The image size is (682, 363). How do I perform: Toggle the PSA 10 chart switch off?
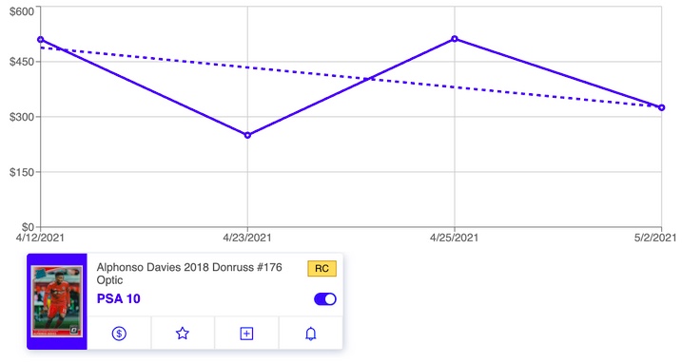click(325, 299)
